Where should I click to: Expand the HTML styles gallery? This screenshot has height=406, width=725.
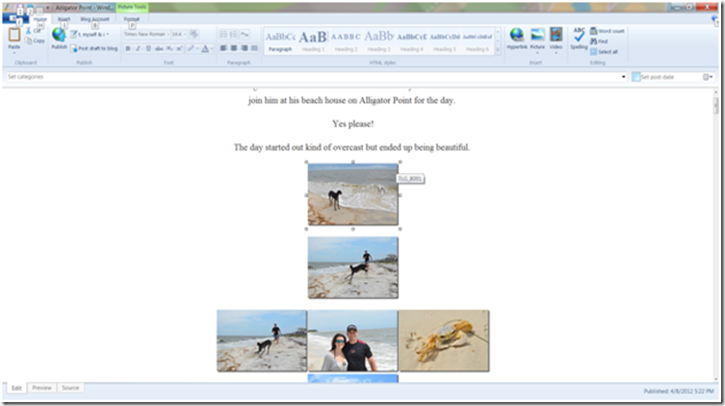[498, 50]
